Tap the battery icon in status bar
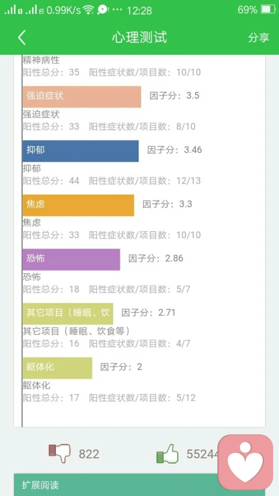Screen dimensions: 279x496 268,10
